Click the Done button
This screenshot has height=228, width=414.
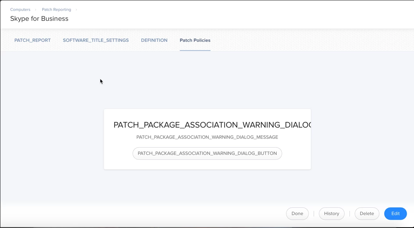pyautogui.click(x=297, y=213)
